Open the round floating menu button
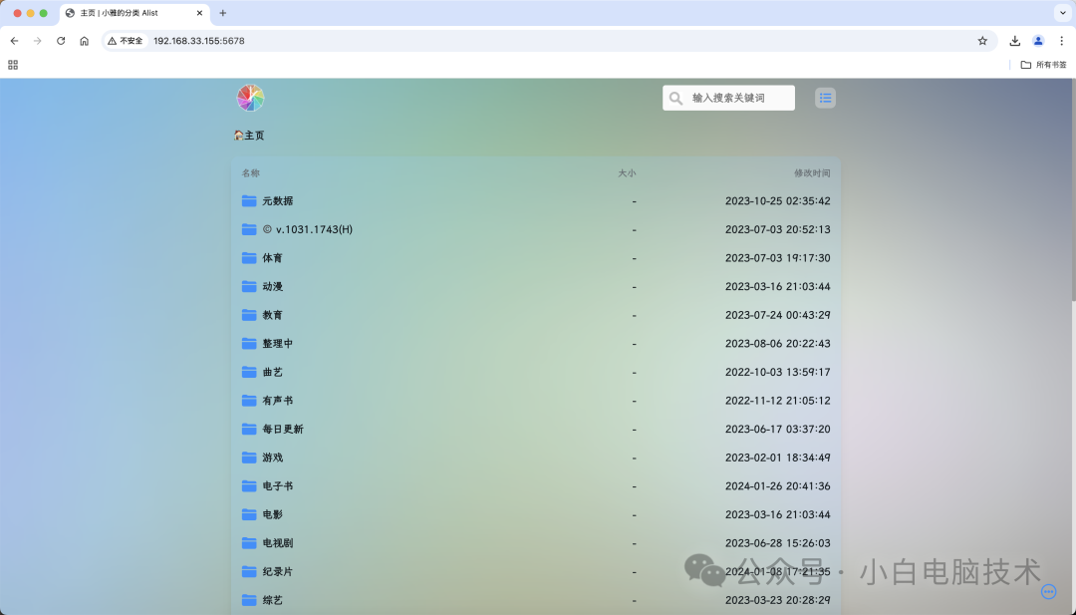1076x615 pixels. click(1048, 591)
